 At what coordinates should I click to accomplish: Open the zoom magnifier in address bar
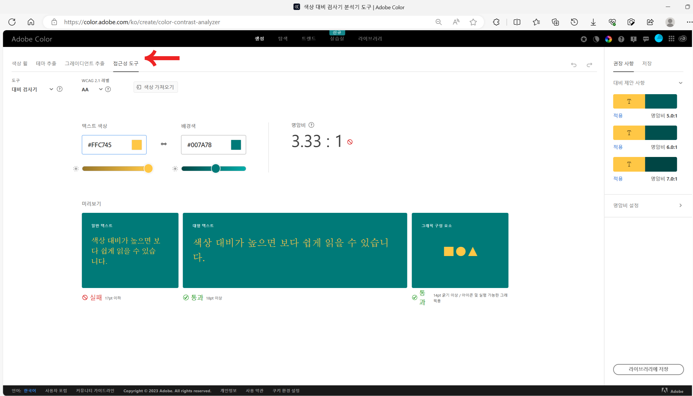pos(438,22)
